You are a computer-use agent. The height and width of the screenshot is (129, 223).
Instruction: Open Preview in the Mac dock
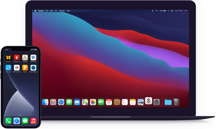click(141, 102)
